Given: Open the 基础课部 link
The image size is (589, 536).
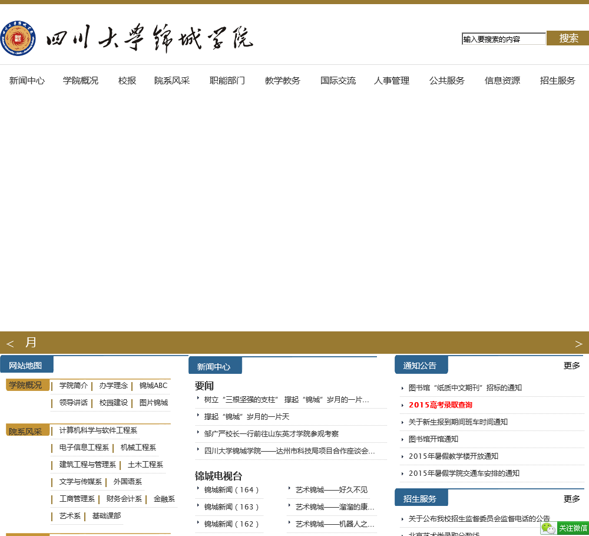Looking at the screenshot, I should pos(106,516).
